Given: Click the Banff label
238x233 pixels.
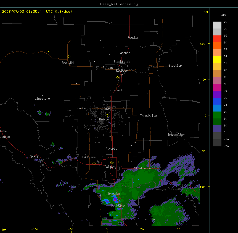Looking at the screenshot, I should (x=34, y=157).
